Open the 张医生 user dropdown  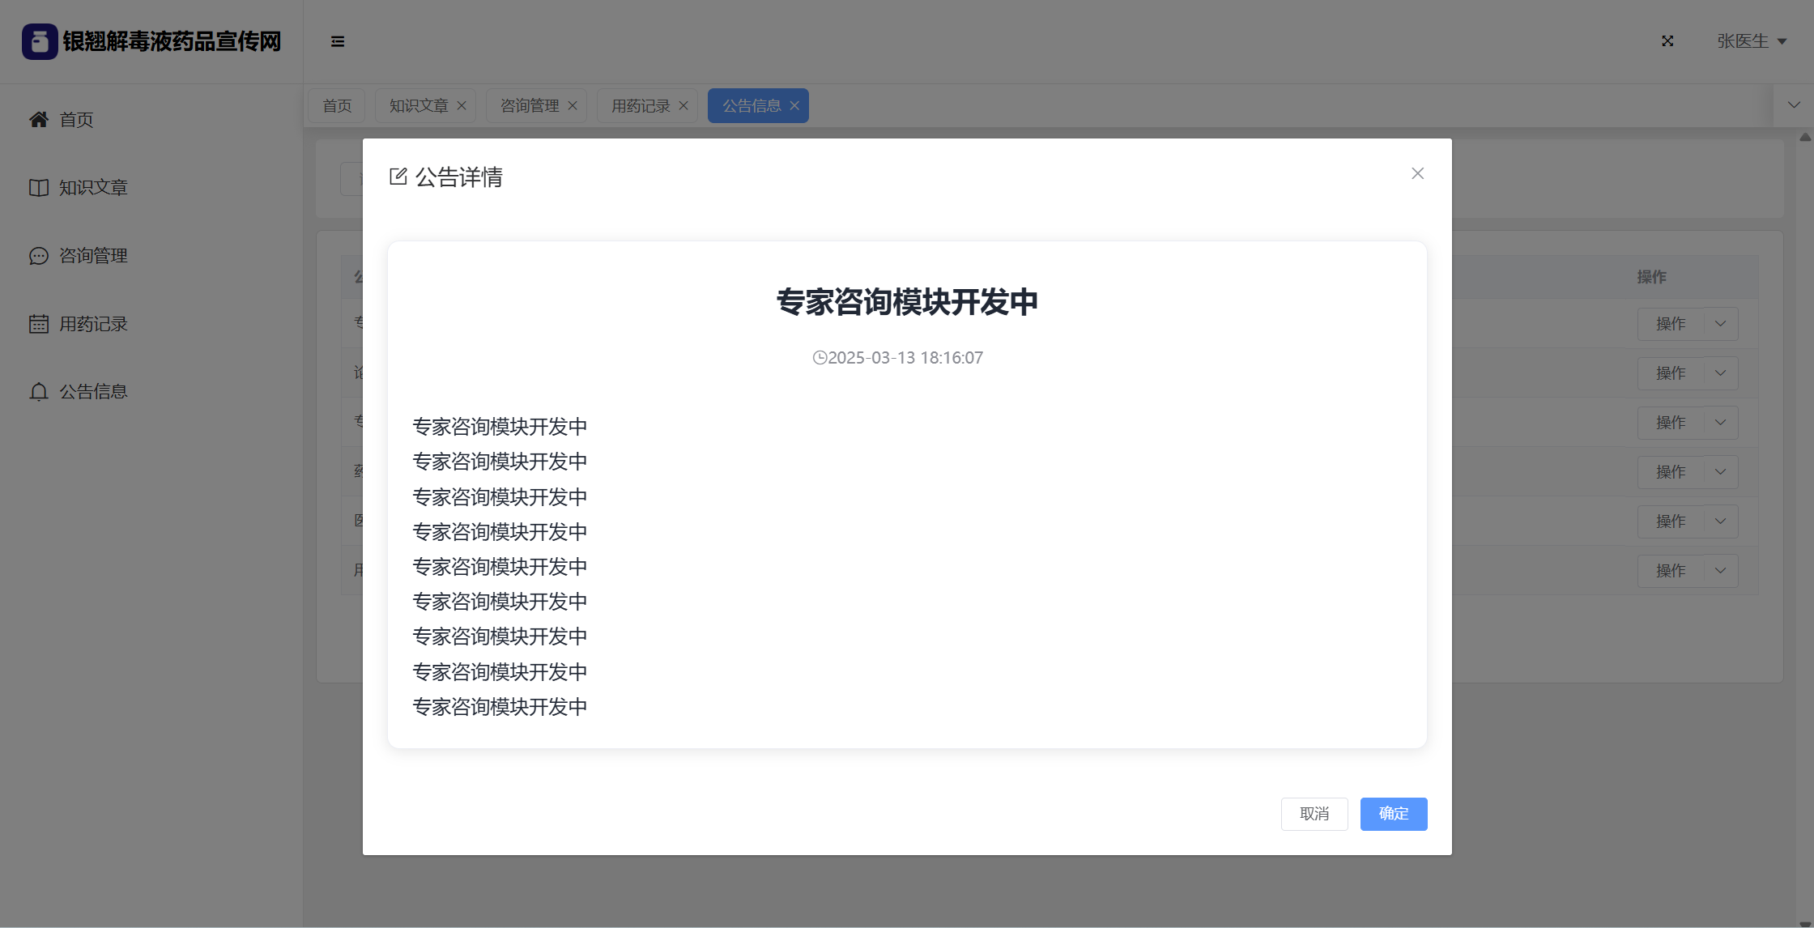point(1751,41)
